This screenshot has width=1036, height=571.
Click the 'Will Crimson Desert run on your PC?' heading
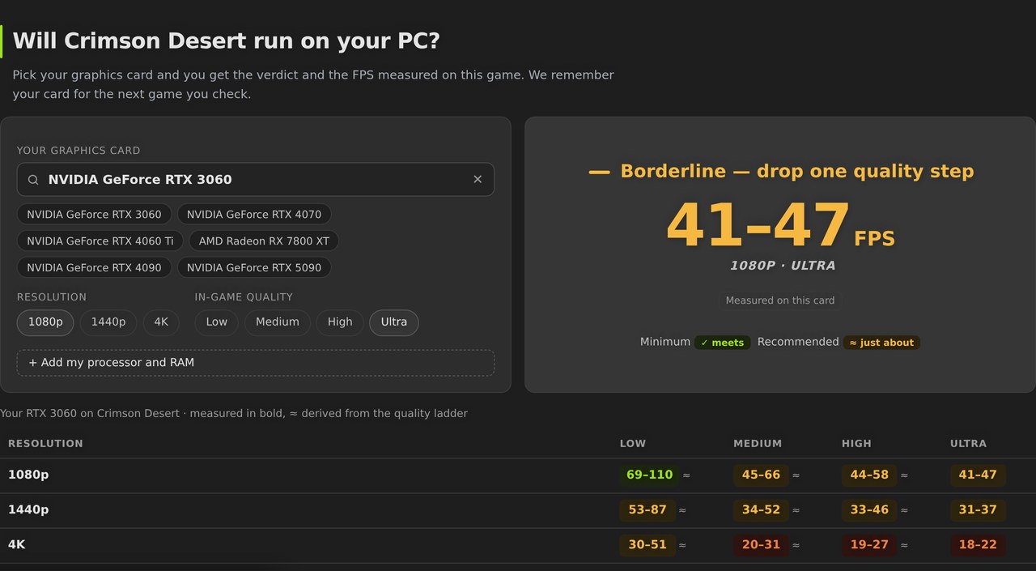(x=227, y=41)
